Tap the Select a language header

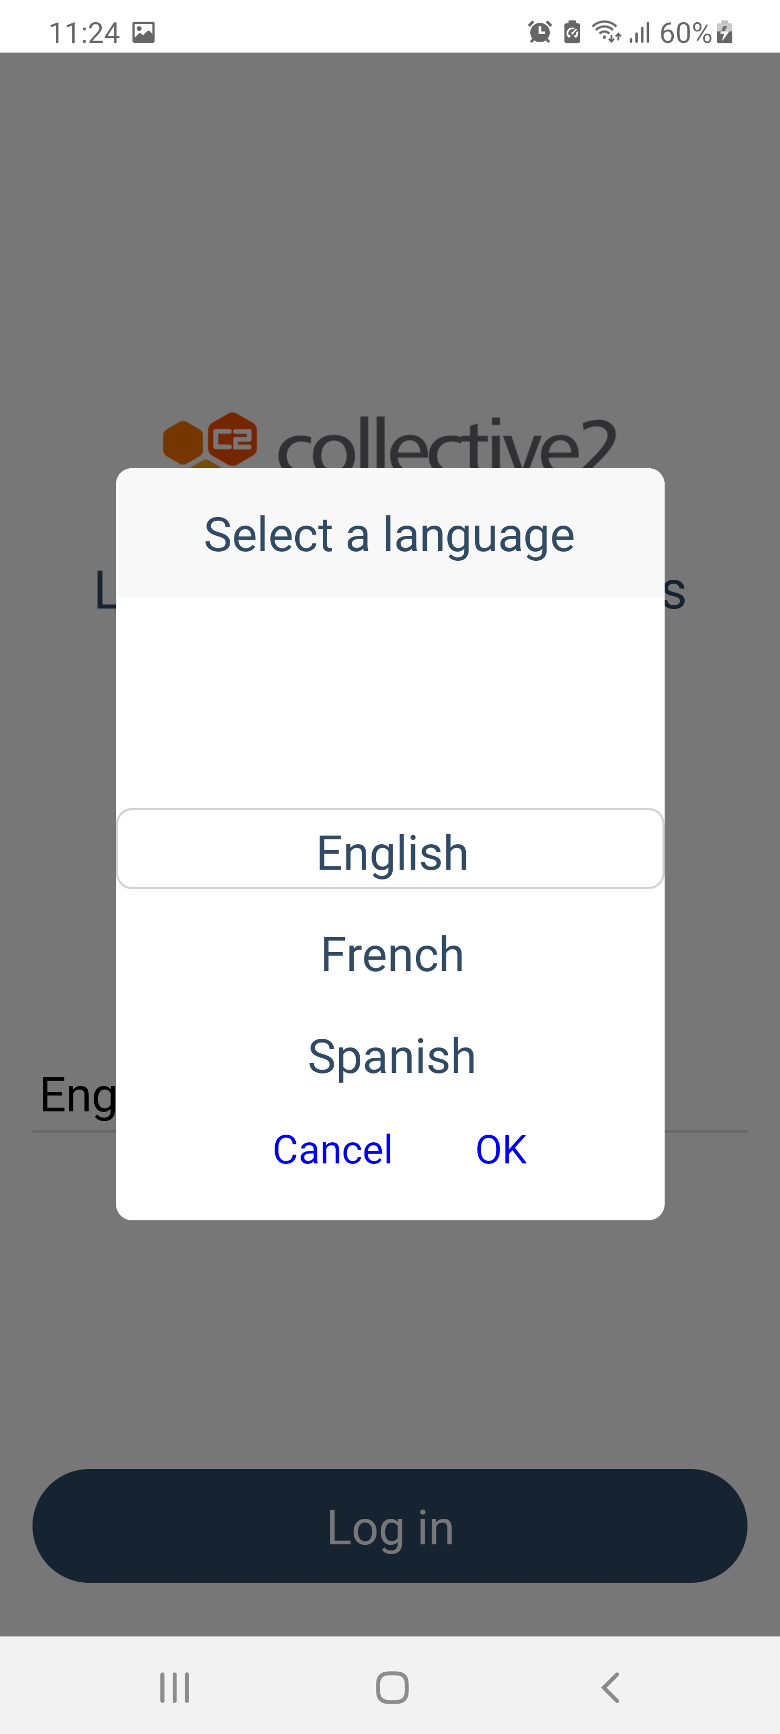click(389, 534)
